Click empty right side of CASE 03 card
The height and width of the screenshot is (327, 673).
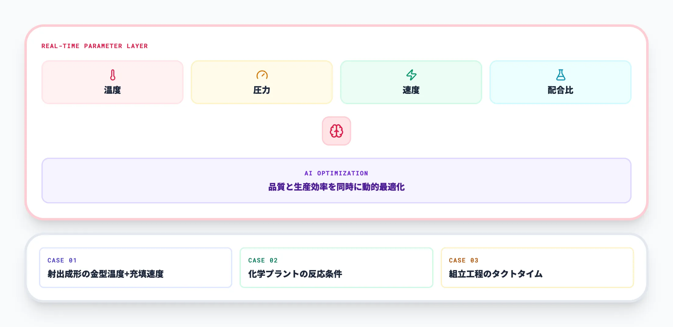594,268
